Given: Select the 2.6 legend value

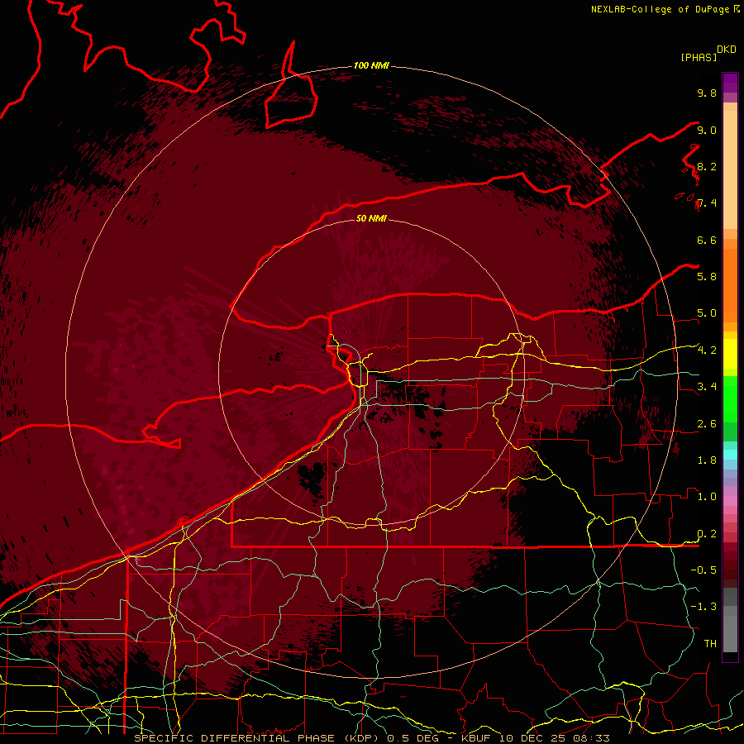Looking at the screenshot, I should pos(707,424).
